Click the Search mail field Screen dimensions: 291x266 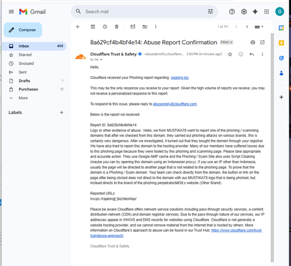coord(144,12)
